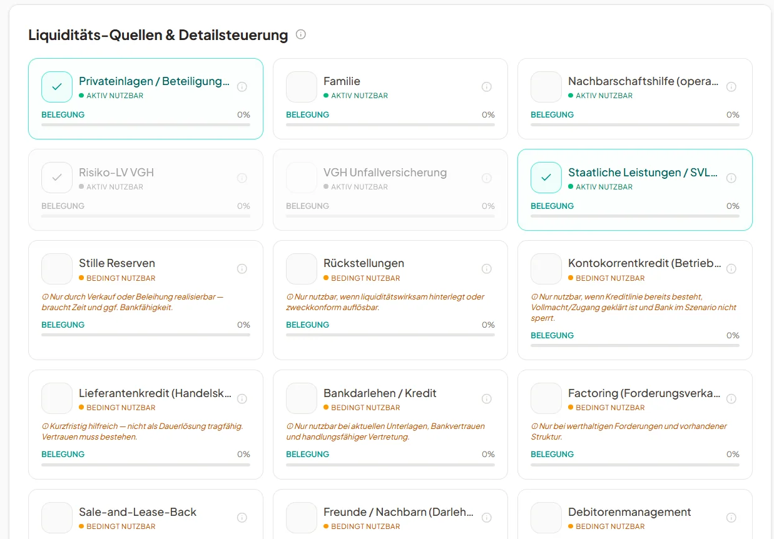
Task: Tick the Lieferantenkredit checkbox
Action: (x=57, y=398)
